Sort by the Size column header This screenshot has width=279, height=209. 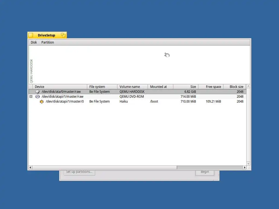(x=186, y=87)
